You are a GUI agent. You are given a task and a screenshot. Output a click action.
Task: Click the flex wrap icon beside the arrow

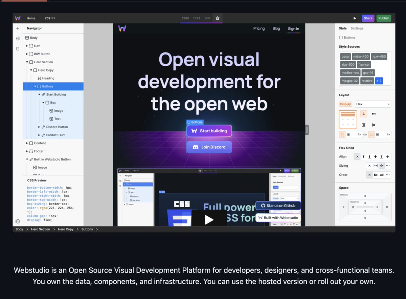tap(374, 114)
